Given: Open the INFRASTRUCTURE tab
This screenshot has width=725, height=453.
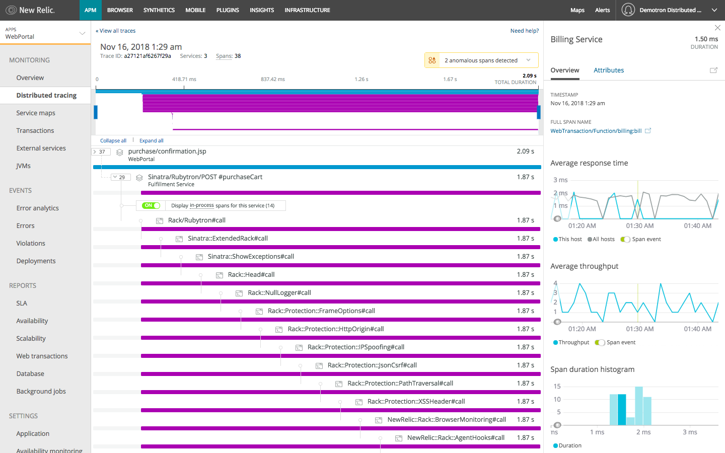Looking at the screenshot, I should coord(307,10).
